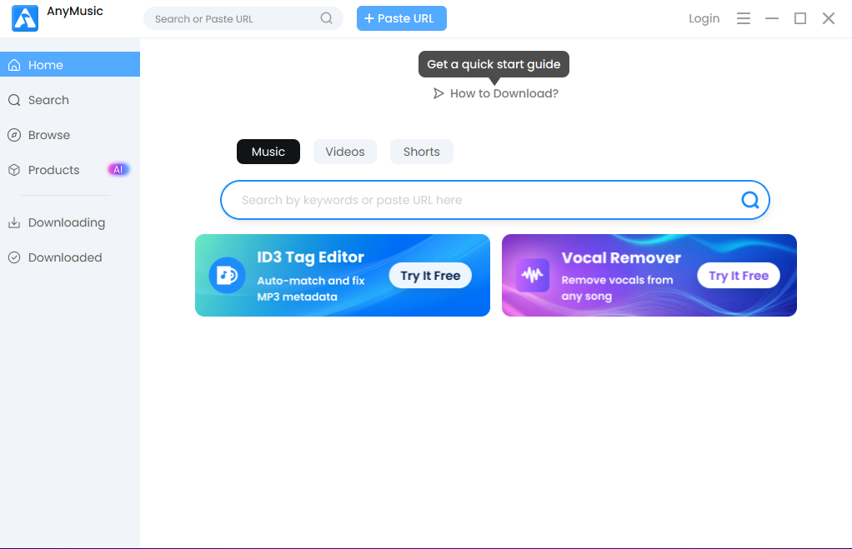The width and height of the screenshot is (852, 549).
Task: Go to Search in the sidebar
Action: pos(70,100)
